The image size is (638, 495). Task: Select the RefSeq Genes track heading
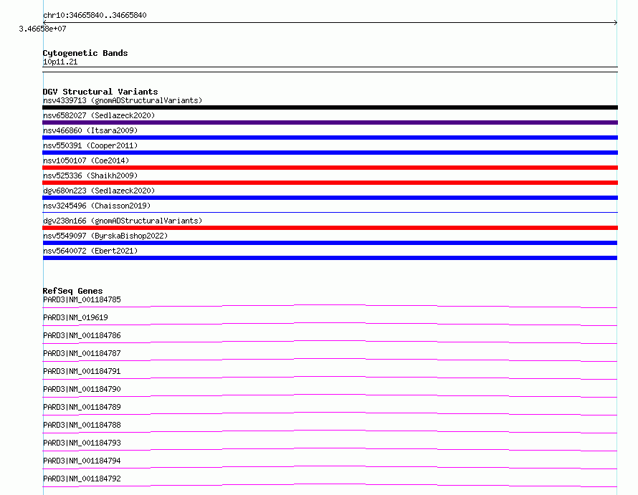[72, 291]
